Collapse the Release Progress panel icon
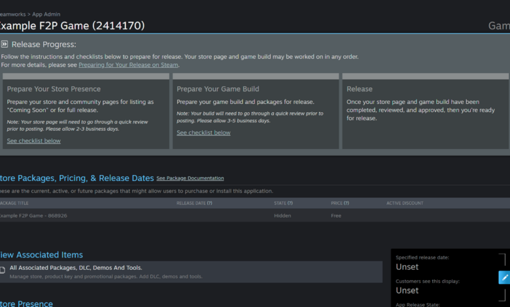Viewport: 510px width, 307px height. [x=4, y=44]
